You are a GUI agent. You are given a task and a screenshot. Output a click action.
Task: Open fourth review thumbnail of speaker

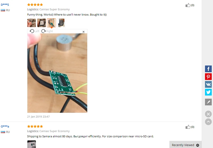tap(61, 23)
